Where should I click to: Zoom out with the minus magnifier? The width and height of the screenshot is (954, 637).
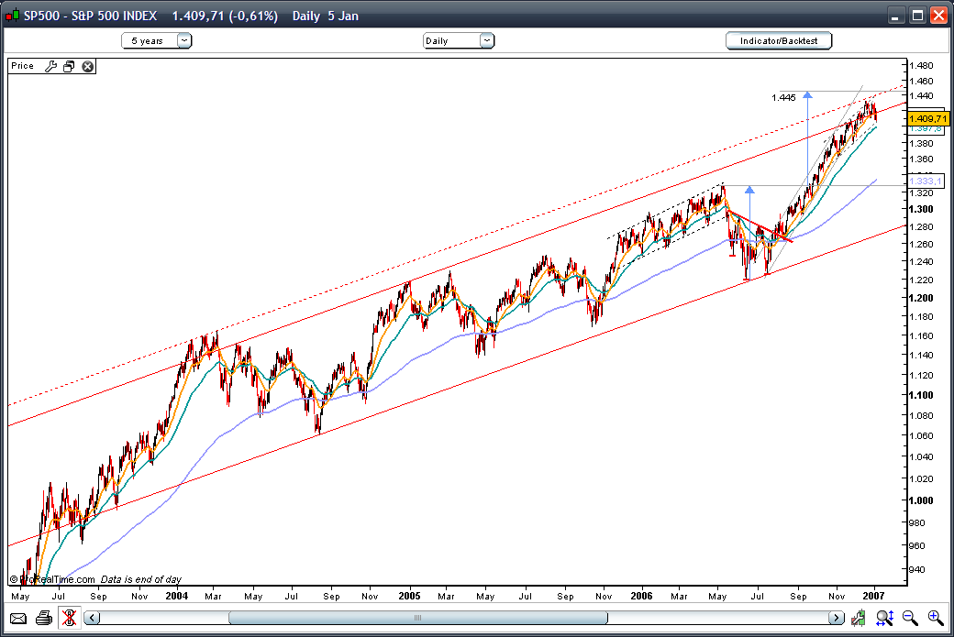coord(910,618)
